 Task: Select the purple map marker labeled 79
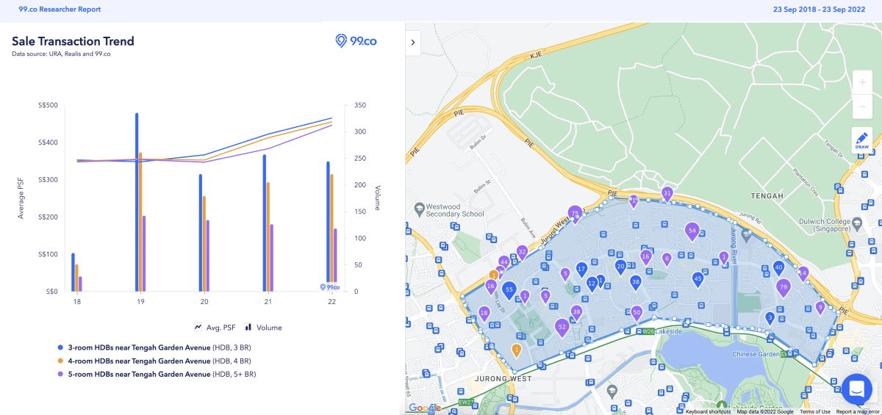pyautogui.click(x=783, y=286)
